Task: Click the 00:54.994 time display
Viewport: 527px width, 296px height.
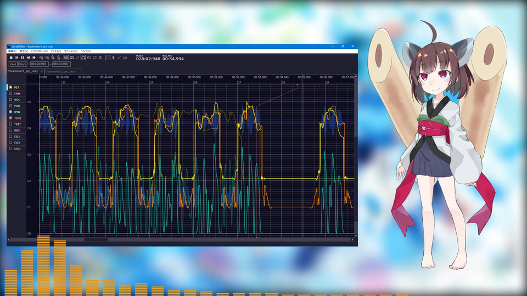Action: [173, 59]
